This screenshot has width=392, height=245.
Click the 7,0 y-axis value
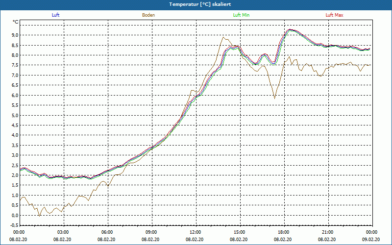pyautogui.click(x=15, y=75)
